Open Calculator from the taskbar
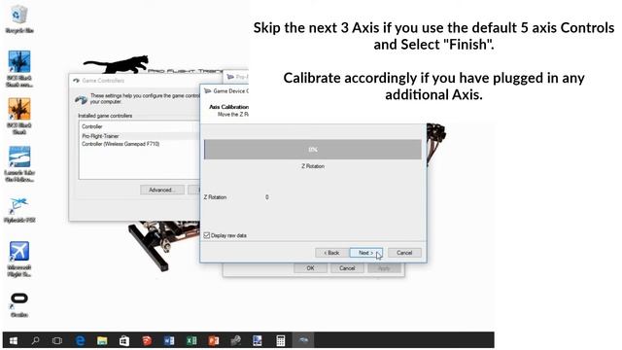 (x=280, y=340)
